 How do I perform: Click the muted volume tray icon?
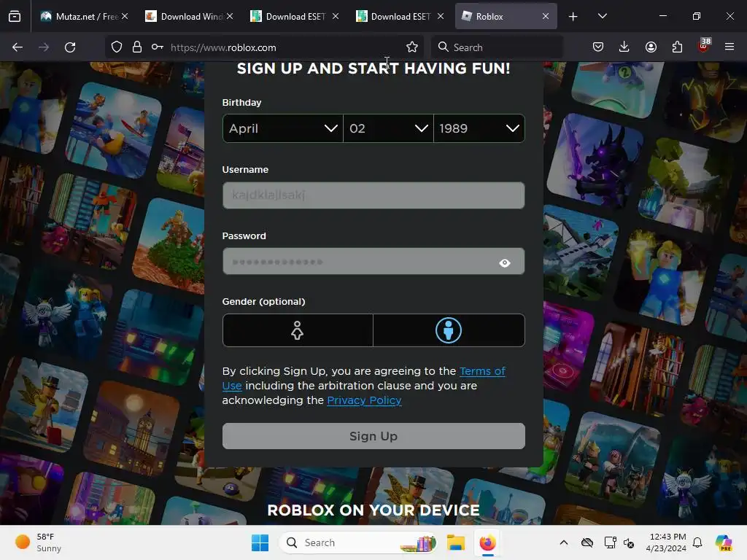pos(629,542)
